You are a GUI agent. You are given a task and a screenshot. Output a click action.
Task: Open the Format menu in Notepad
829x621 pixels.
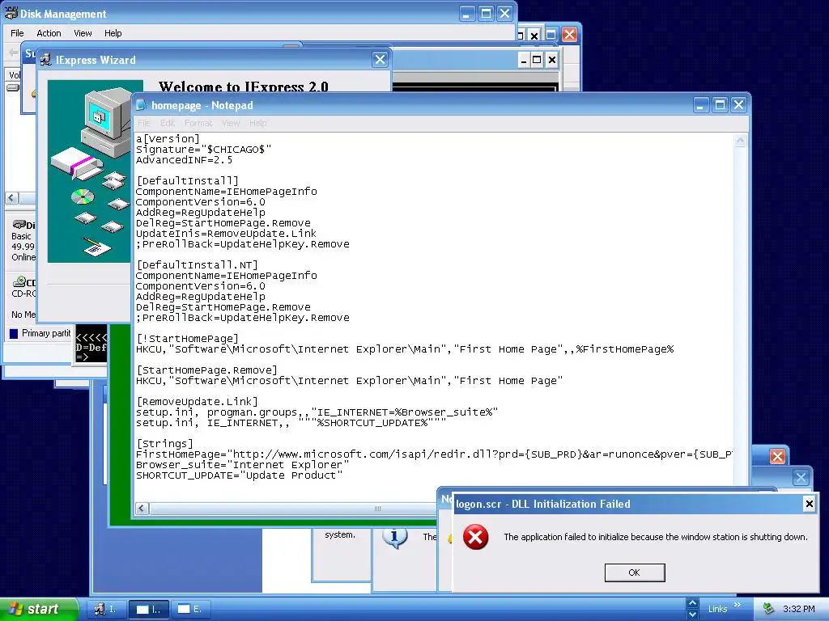198,123
